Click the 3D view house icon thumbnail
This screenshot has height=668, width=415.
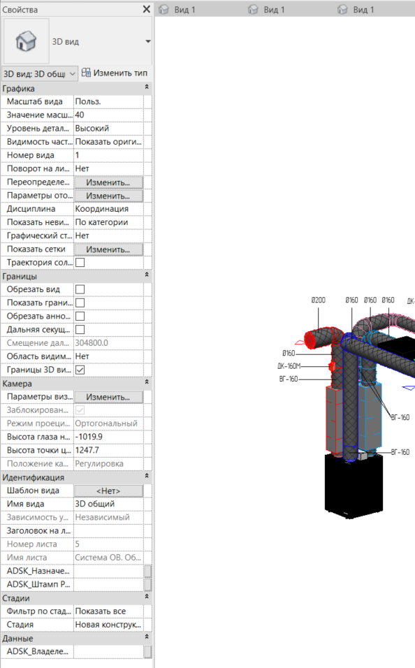26,41
